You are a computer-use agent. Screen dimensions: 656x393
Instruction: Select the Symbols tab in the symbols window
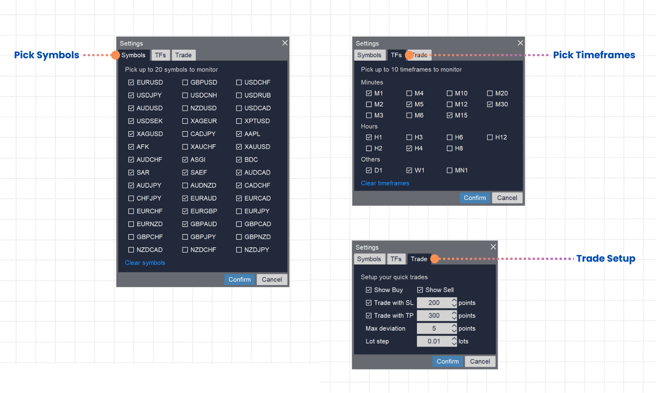[134, 55]
